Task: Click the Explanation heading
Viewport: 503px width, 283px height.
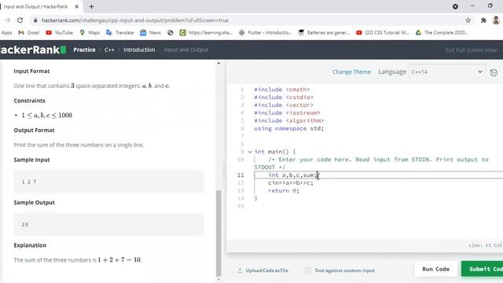Action: pyautogui.click(x=30, y=245)
